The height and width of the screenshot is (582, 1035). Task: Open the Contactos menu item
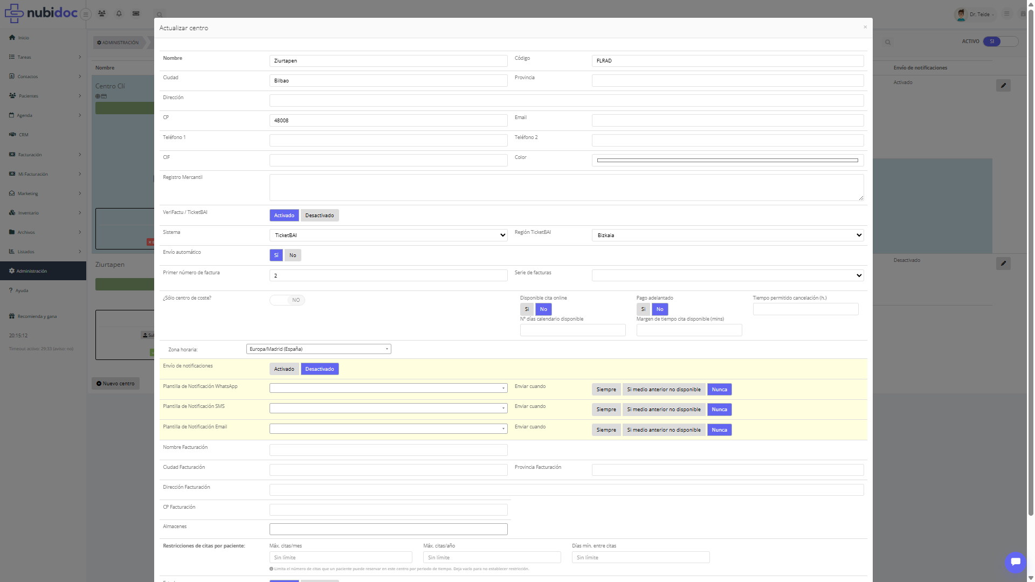[43, 77]
